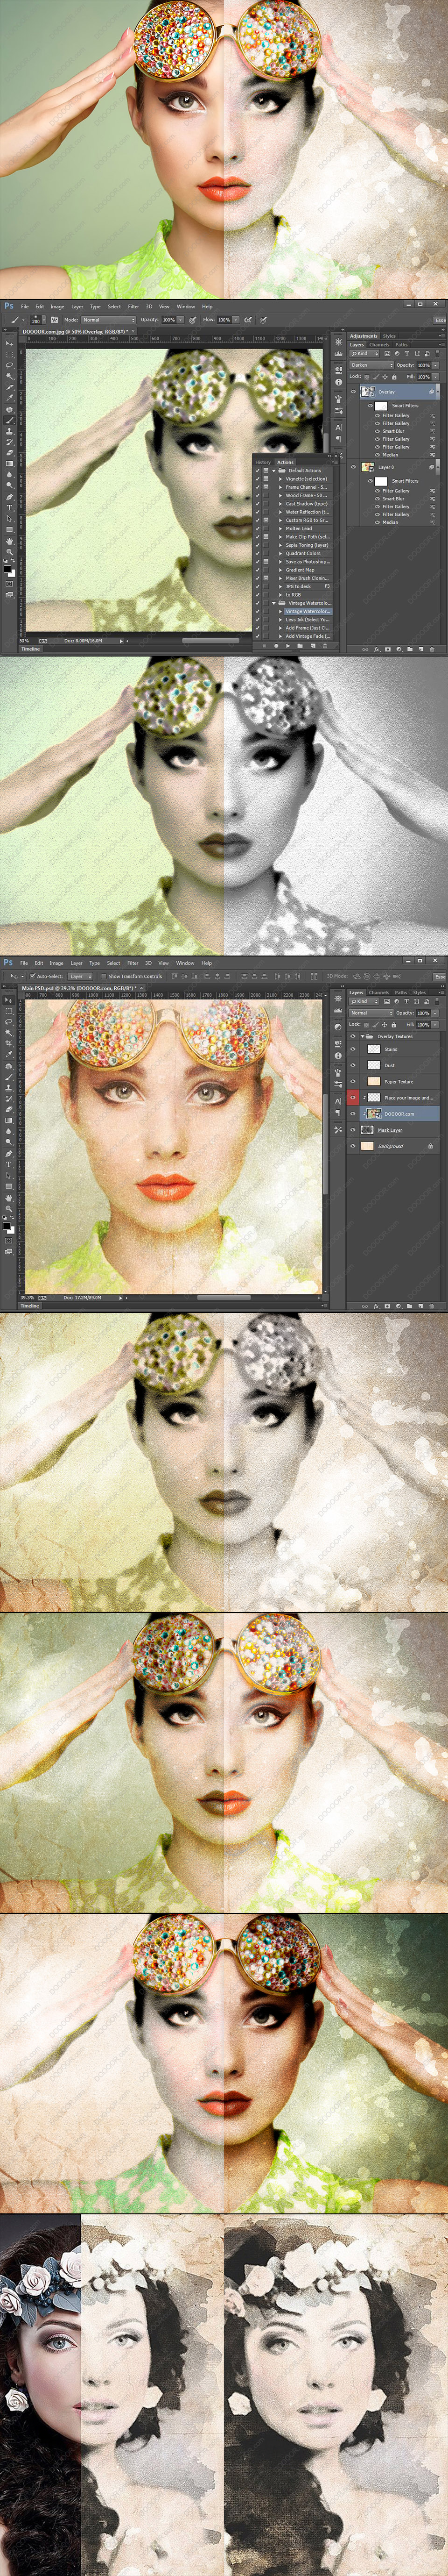Enable Show Transform Controls checkbox
This screenshot has width=448, height=2576.
click(104, 977)
